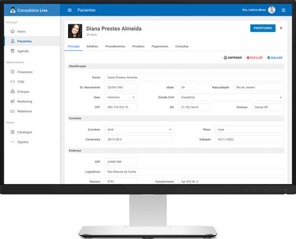Screen dimensions: 296x239
Task: Click the Naturalidade field
Action: point(259,88)
